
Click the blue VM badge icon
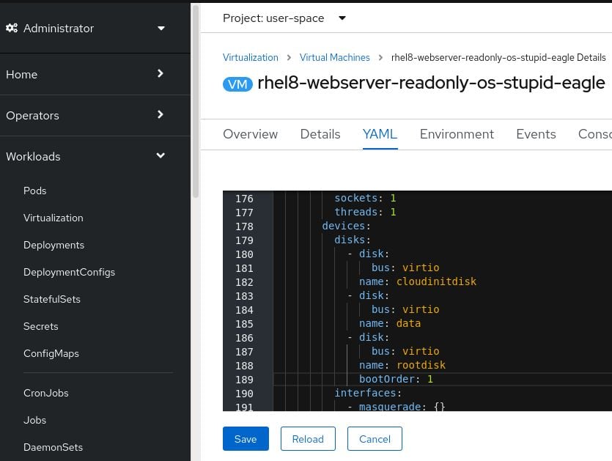[x=237, y=84]
